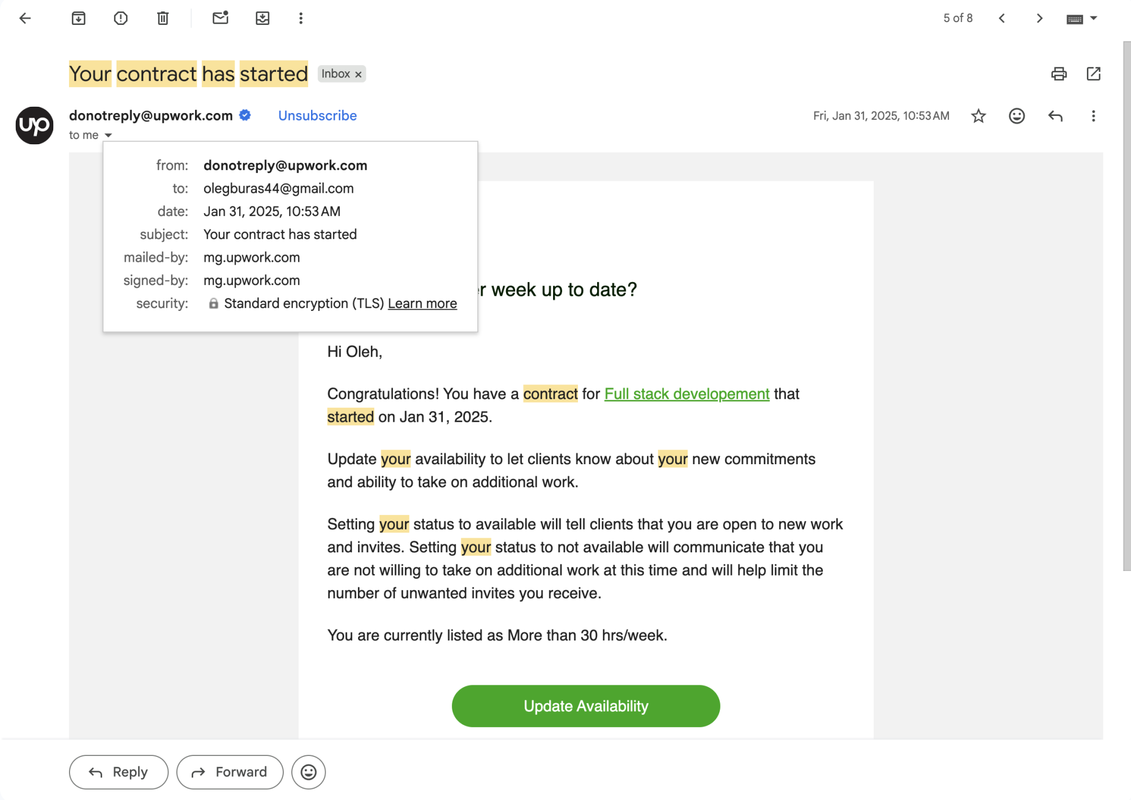The height and width of the screenshot is (800, 1131).
Task: Click the Update Availability button
Action: tap(586, 706)
